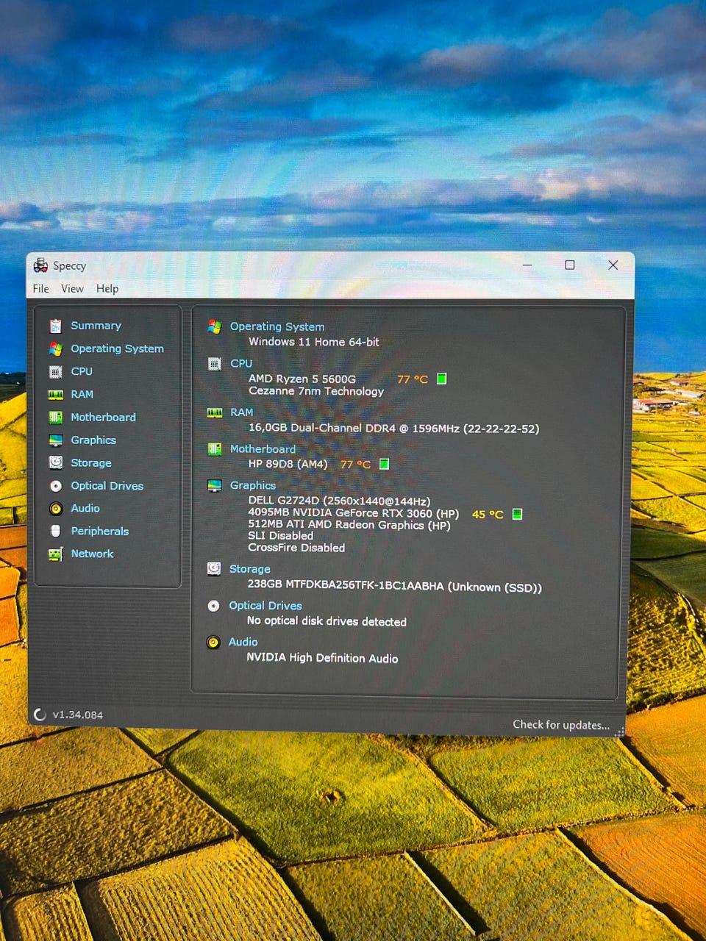Show Storage details from sidebar
706x941 pixels.
91,462
